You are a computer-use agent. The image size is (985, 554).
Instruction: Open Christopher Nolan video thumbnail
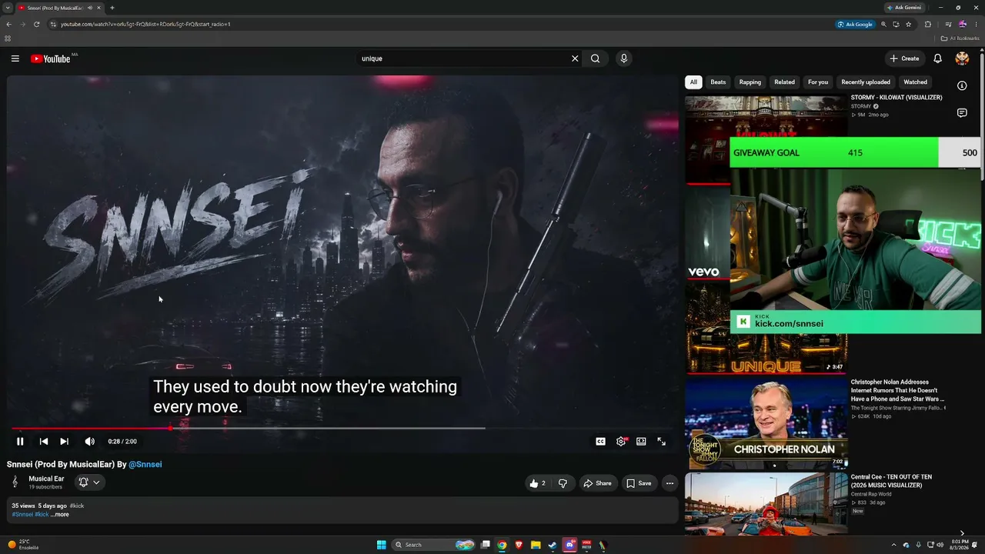click(766, 422)
